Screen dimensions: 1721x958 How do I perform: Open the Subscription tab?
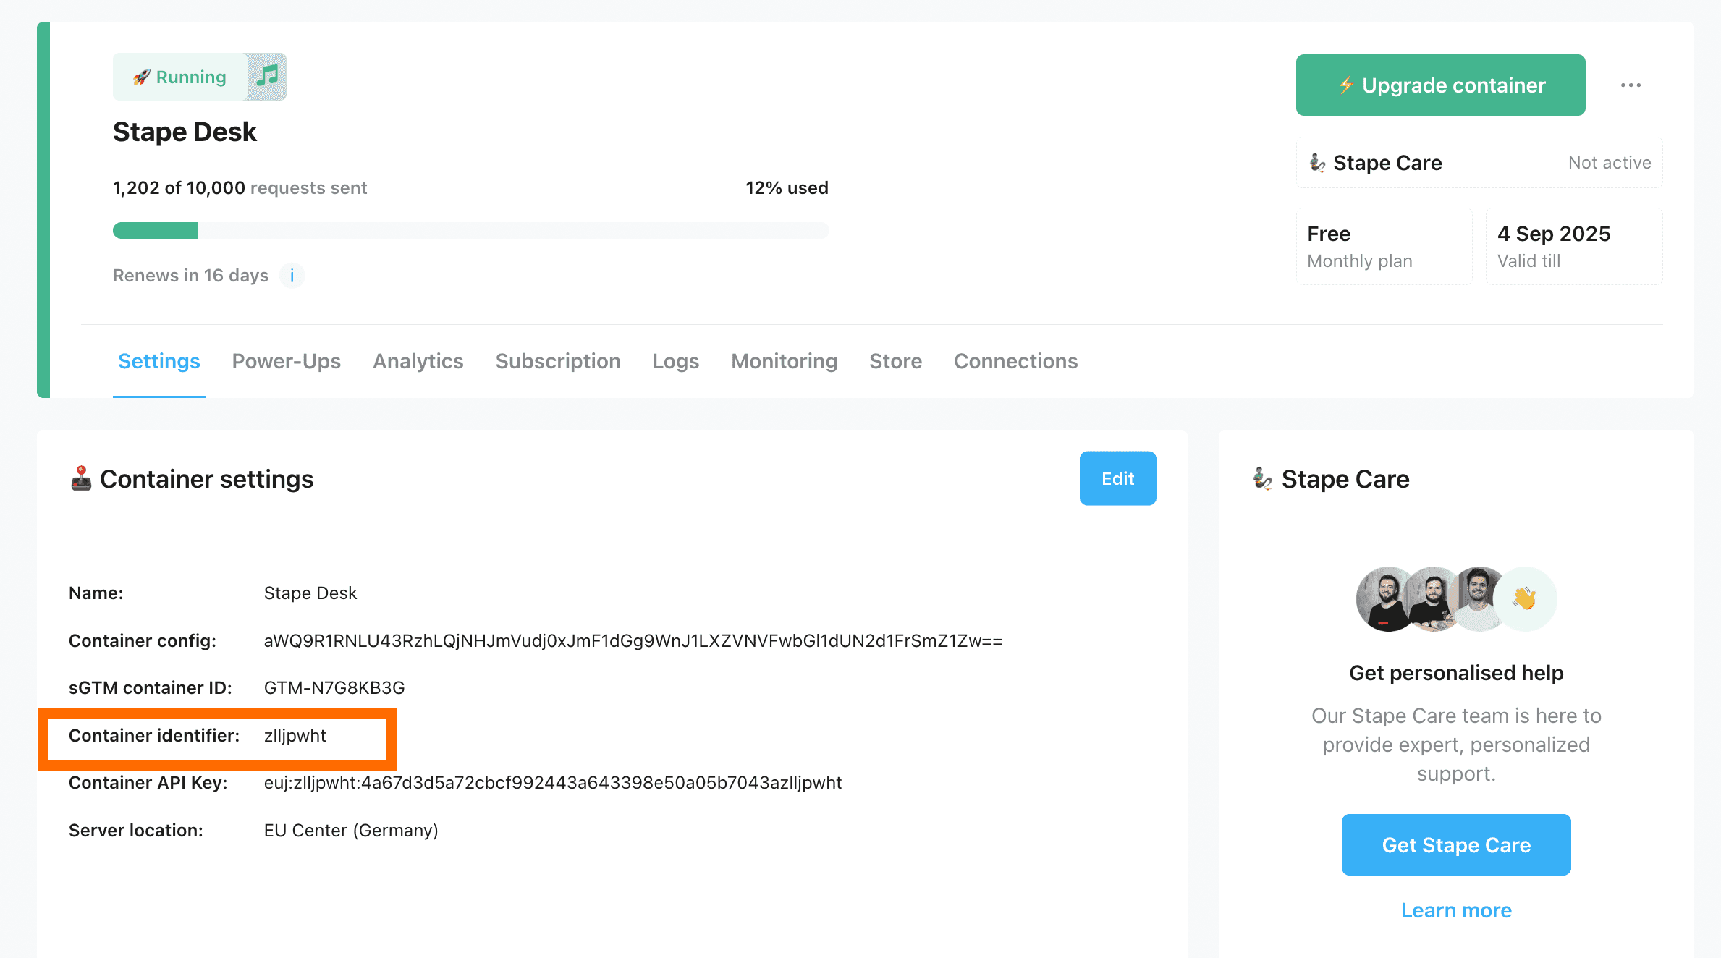[558, 361]
